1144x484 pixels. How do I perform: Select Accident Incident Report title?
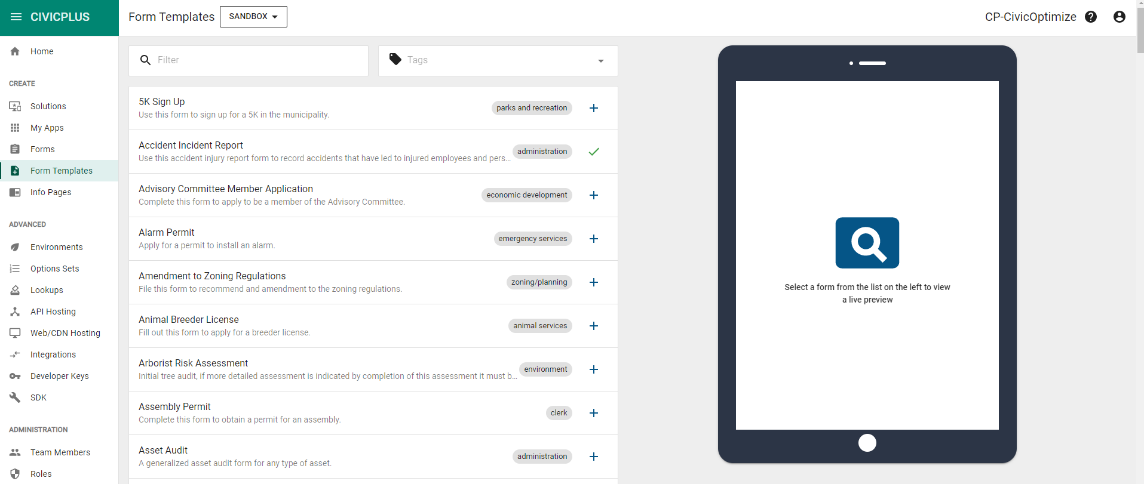(x=191, y=145)
